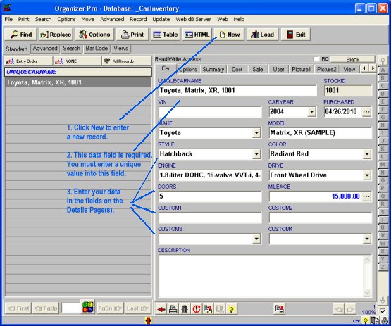
Task: Open the MAKE dropdown
Action: click(x=256, y=133)
